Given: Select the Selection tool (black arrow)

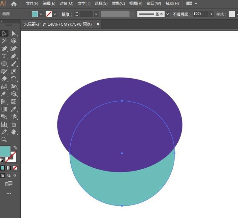Looking at the screenshot, I should (x=4, y=33).
